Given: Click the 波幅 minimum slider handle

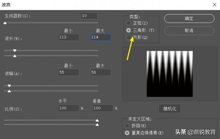Looking at the screenshot, I should tap(9, 86).
